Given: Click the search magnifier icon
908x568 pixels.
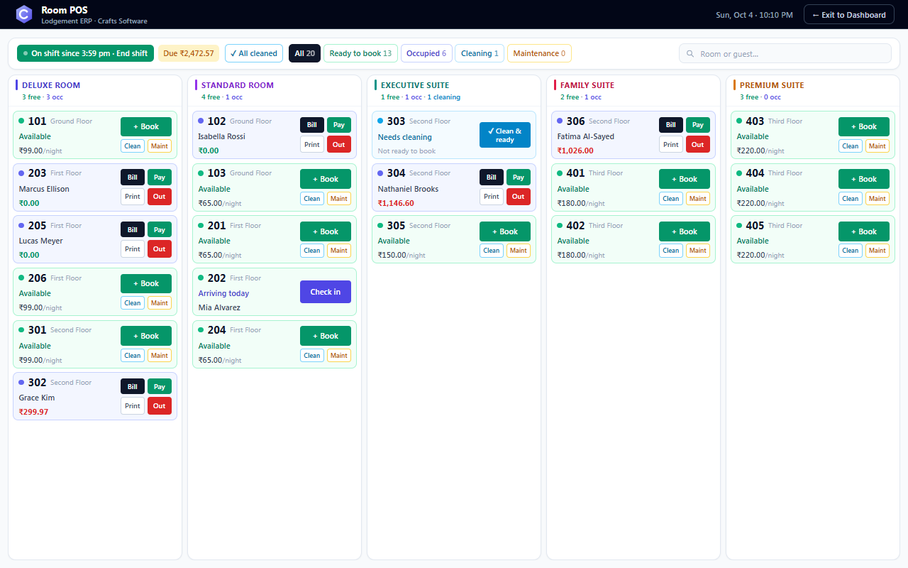Looking at the screenshot, I should click(x=690, y=54).
